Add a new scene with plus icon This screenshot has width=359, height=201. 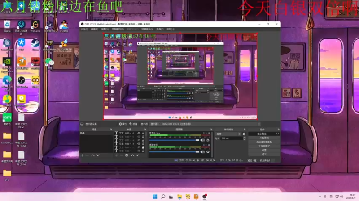point(82,155)
